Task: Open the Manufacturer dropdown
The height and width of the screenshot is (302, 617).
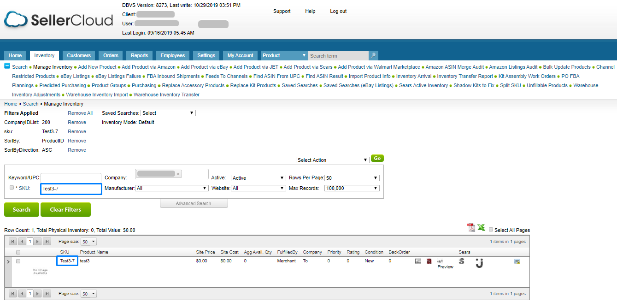Action: point(172,188)
